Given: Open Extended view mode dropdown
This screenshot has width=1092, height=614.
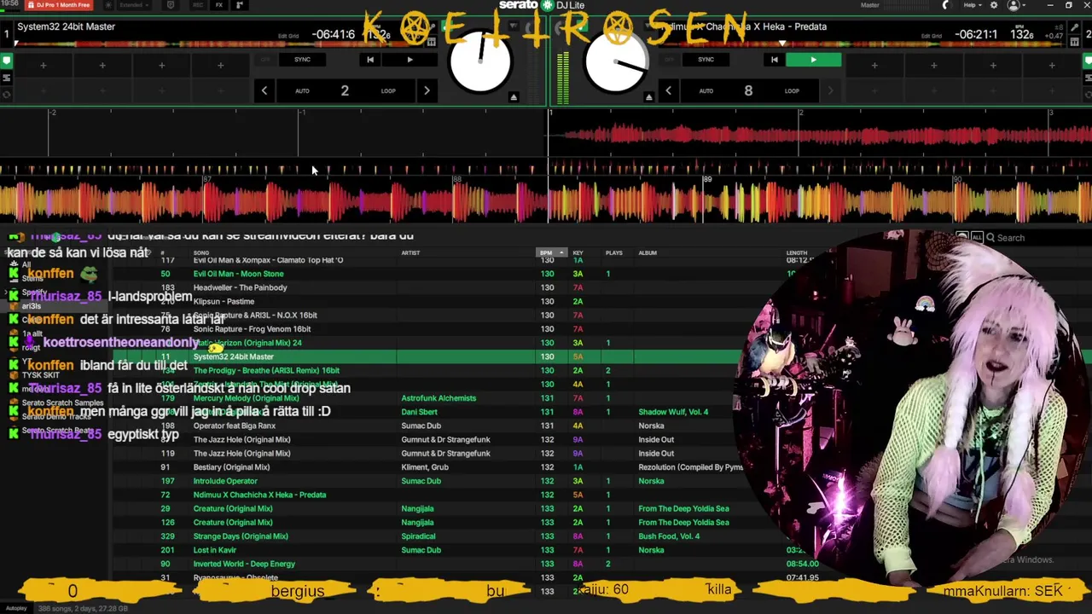Looking at the screenshot, I should [x=134, y=5].
